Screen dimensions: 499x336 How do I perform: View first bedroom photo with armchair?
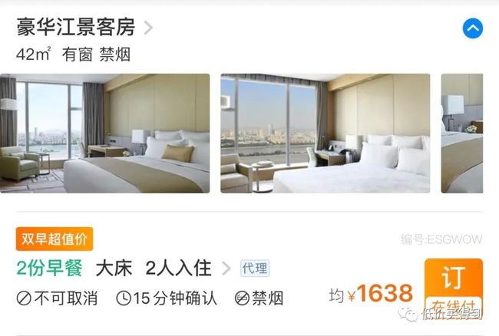click(104, 133)
